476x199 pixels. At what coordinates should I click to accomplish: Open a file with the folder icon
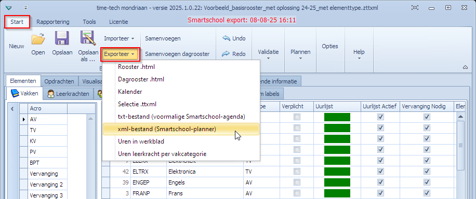tap(38, 39)
